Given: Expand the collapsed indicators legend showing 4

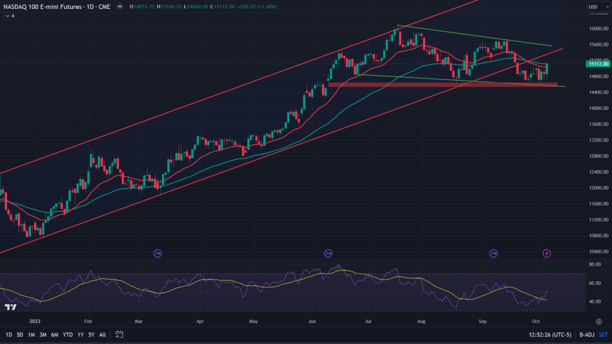Looking at the screenshot, I should pos(10,16).
